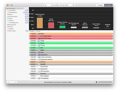This screenshot has width=119, height=92.
Task: Click the Simplenote icon
Action: pyautogui.click(x=39, y=69)
